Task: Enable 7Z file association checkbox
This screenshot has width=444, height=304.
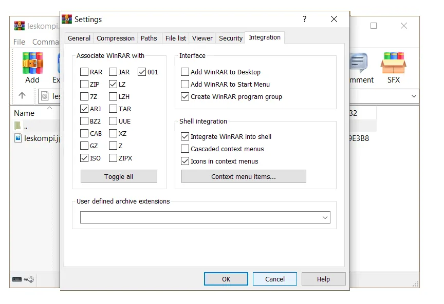Action: 84,96
